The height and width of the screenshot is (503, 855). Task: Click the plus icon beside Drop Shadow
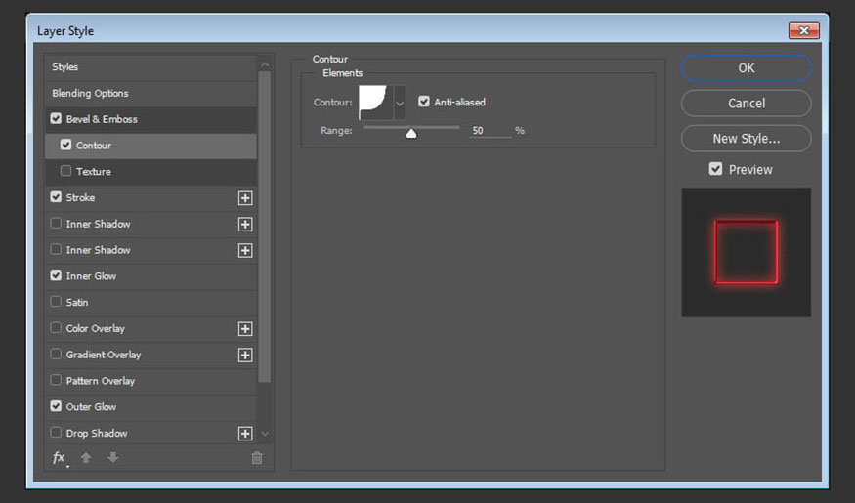[245, 434]
